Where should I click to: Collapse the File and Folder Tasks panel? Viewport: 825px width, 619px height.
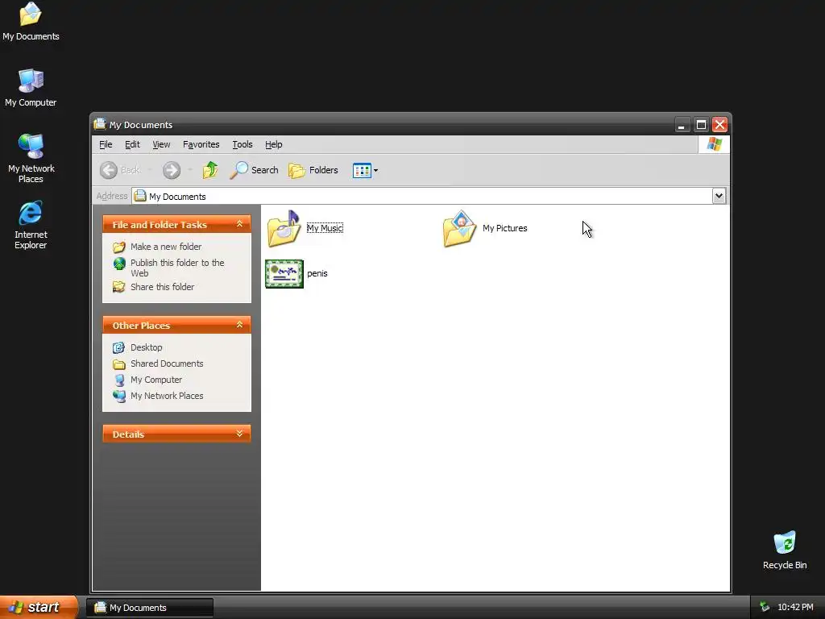(239, 224)
